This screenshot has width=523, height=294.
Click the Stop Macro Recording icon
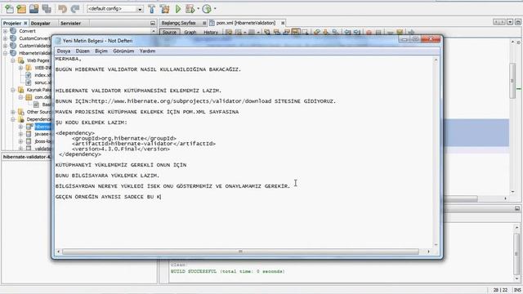point(378,33)
